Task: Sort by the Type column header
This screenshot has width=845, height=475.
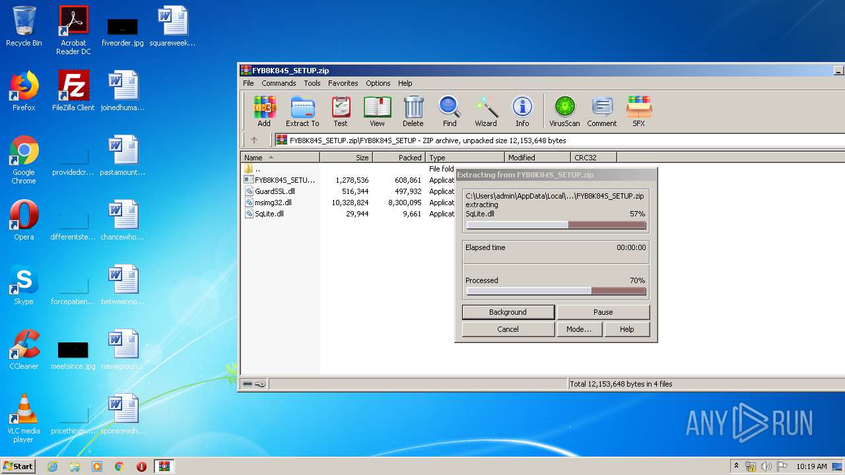Action: [x=465, y=158]
